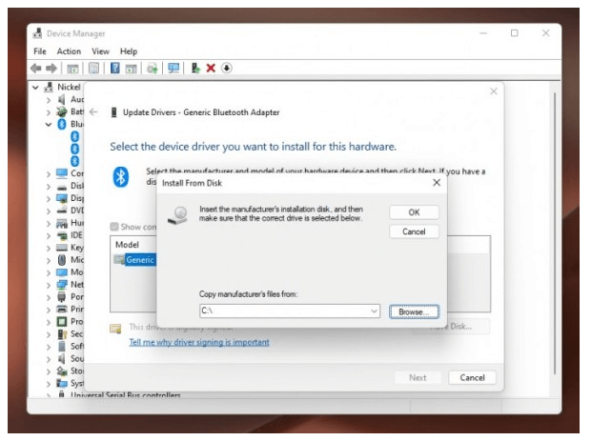Image resolution: width=591 pixels, height=441 pixels.
Task: Close the Install From Disk dialog
Action: pos(437,183)
